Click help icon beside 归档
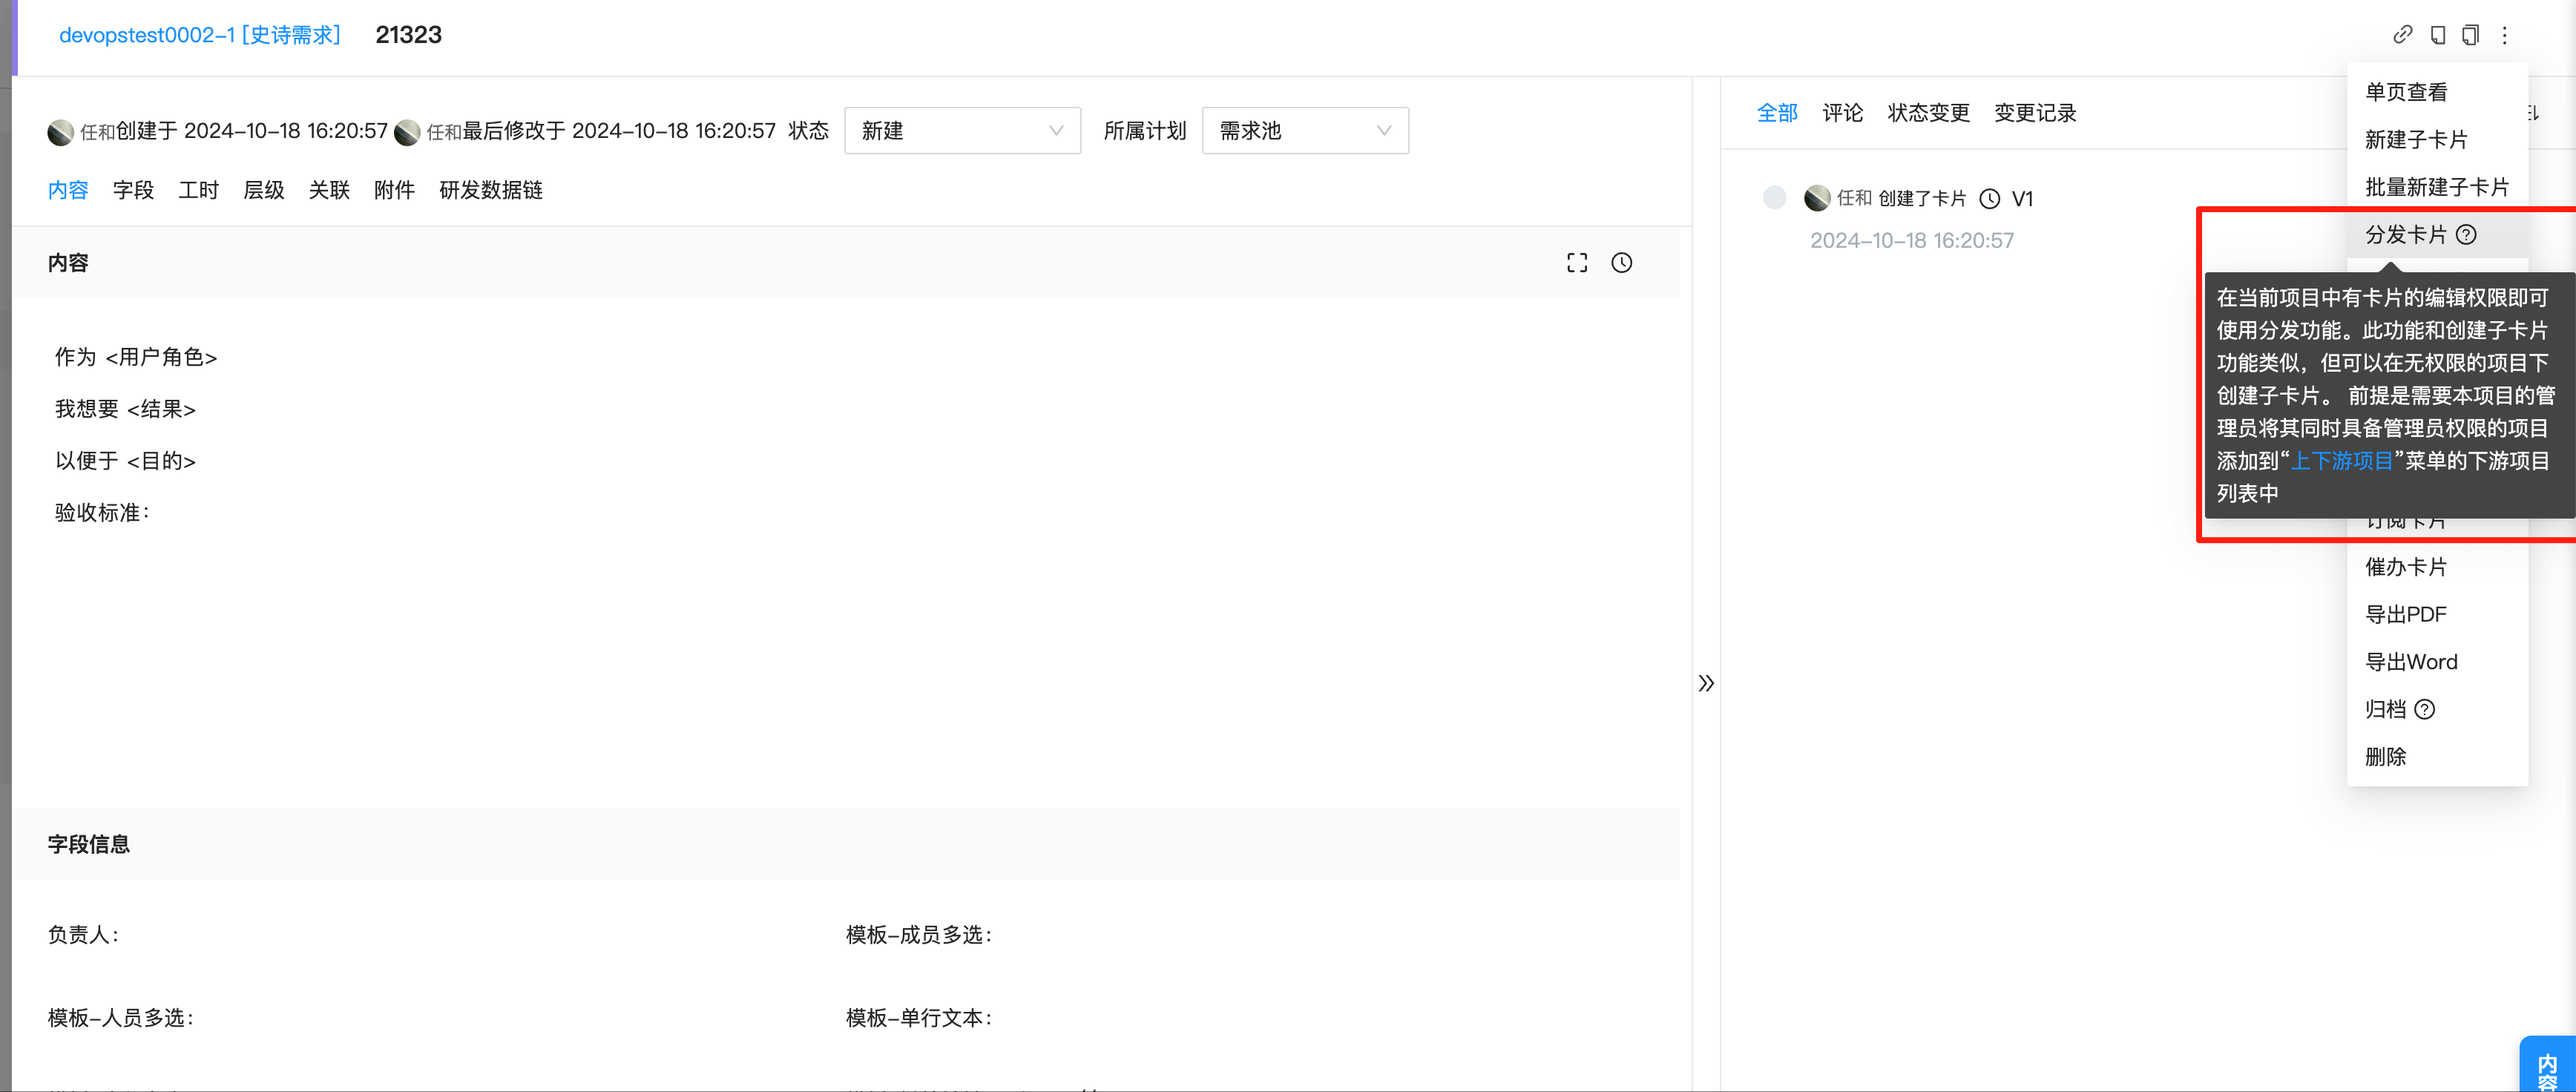This screenshot has width=2576, height=1092. coord(2425,709)
